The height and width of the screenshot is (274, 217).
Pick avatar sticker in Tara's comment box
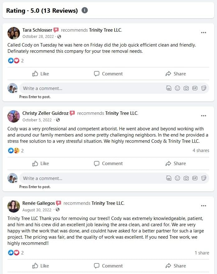point(169,88)
